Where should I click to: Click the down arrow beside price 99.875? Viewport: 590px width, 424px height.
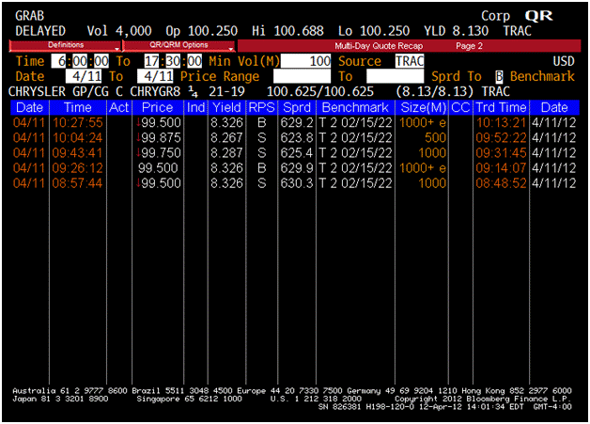[138, 138]
